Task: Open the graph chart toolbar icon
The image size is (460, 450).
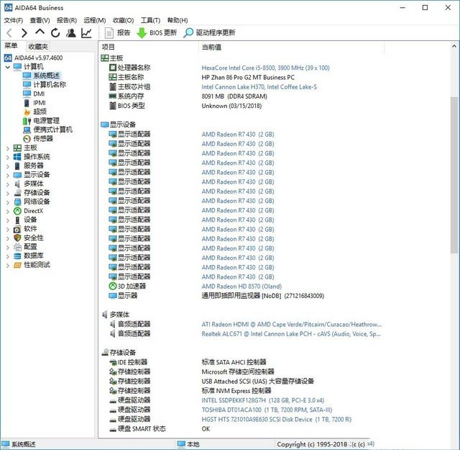Action: [x=86, y=33]
